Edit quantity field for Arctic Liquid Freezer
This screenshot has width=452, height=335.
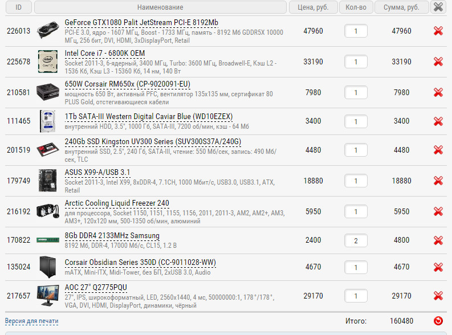tap(356, 212)
